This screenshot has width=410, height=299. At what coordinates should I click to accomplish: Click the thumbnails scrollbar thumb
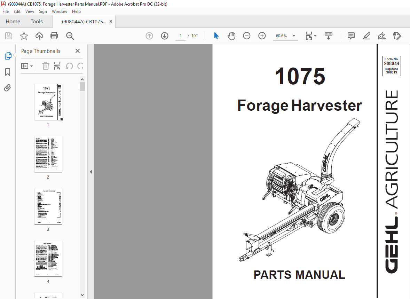click(x=82, y=86)
